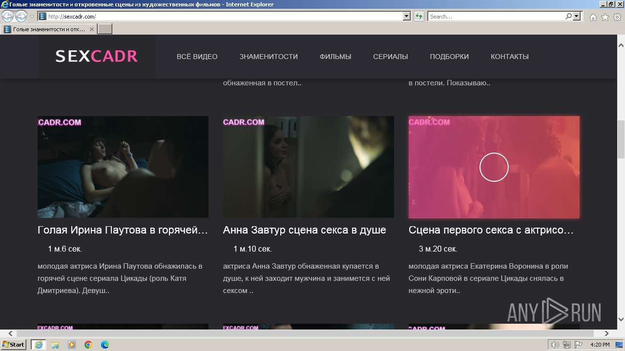Open the ФИЛЬМЫ menu item

(335, 57)
